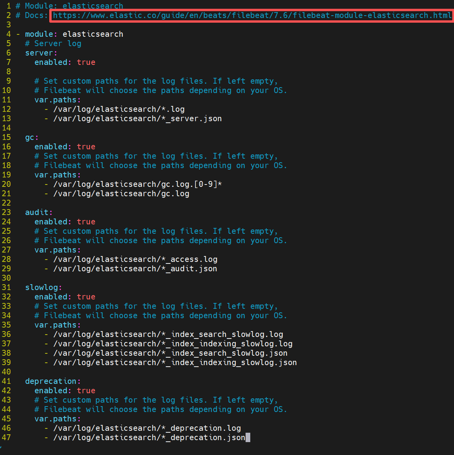Viewport: 454px width, 455px height.
Task: Click 'true' value in the deprecation section
Action: [x=86, y=391]
